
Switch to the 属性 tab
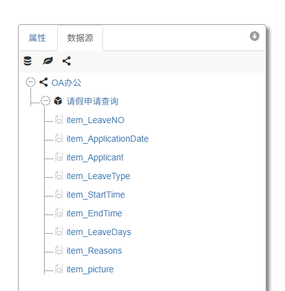[x=37, y=38]
